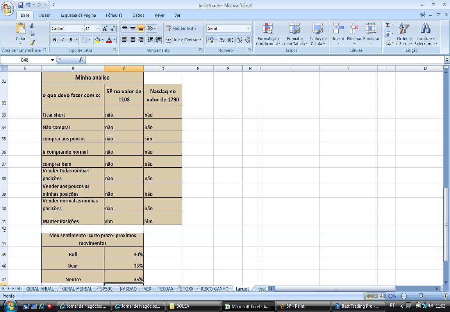Apply accounting currency number format
Screen dimensions: 450x312
click(x=211, y=40)
